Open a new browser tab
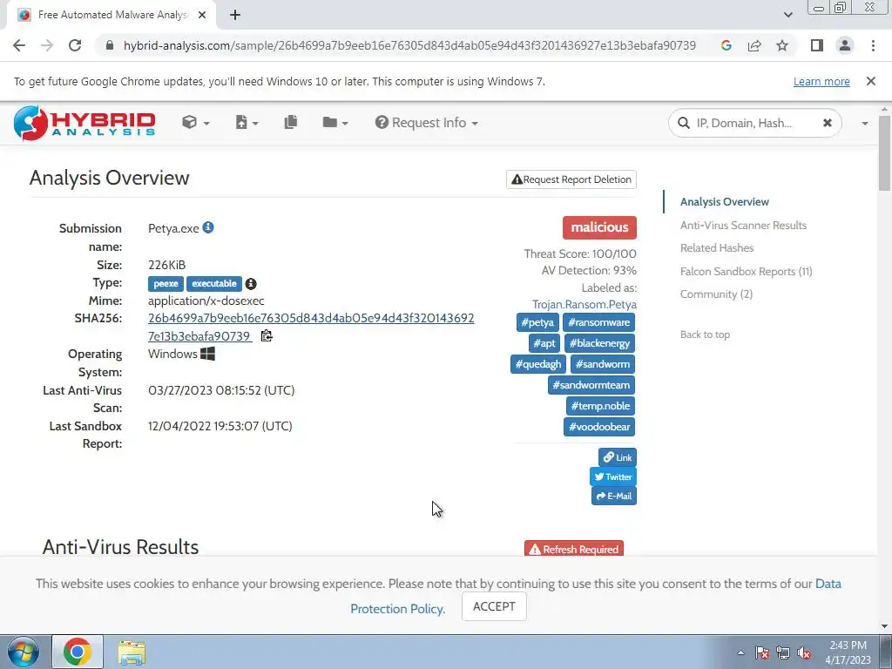 point(235,16)
